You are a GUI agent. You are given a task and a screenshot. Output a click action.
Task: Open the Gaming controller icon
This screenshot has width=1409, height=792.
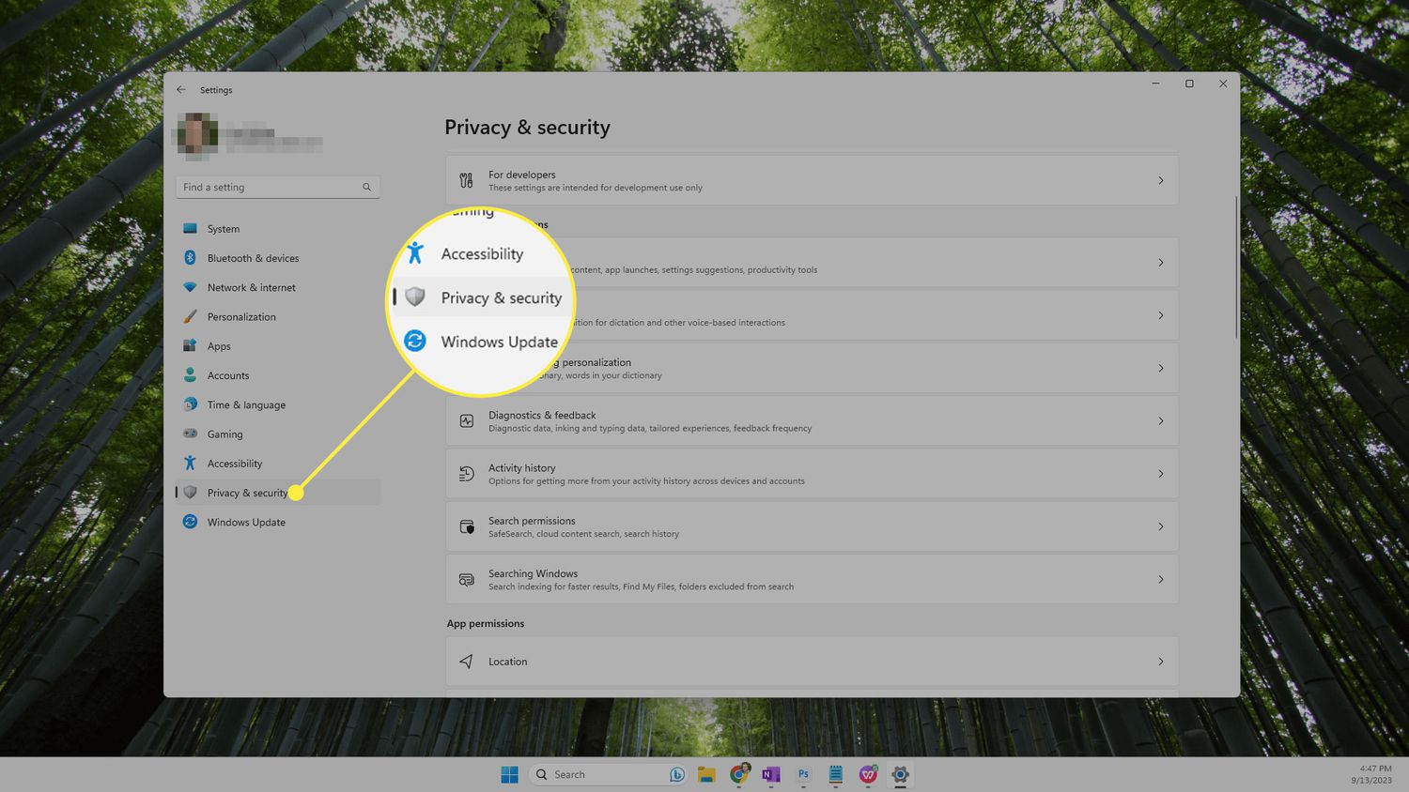190,434
